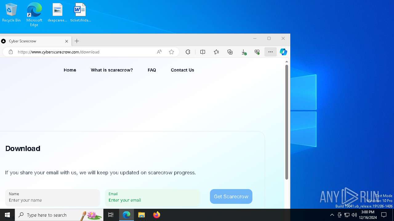Open Settings and more menu

tap(271, 52)
